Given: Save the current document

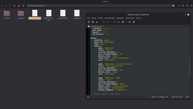Looking at the screenshot, I should coord(97,22).
